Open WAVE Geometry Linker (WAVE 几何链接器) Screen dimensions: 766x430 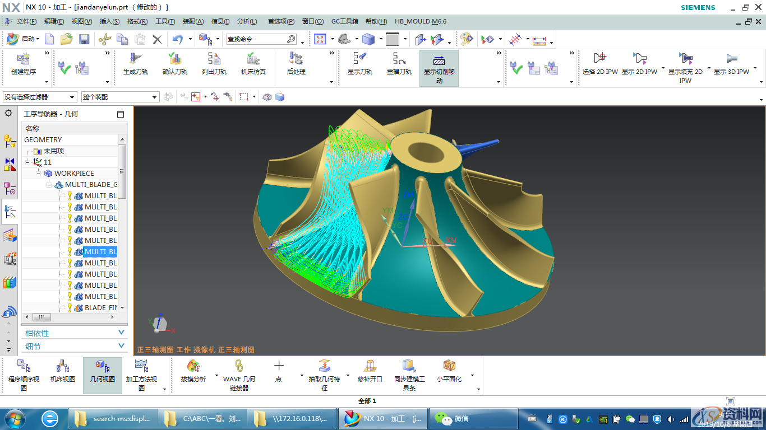pos(239,367)
